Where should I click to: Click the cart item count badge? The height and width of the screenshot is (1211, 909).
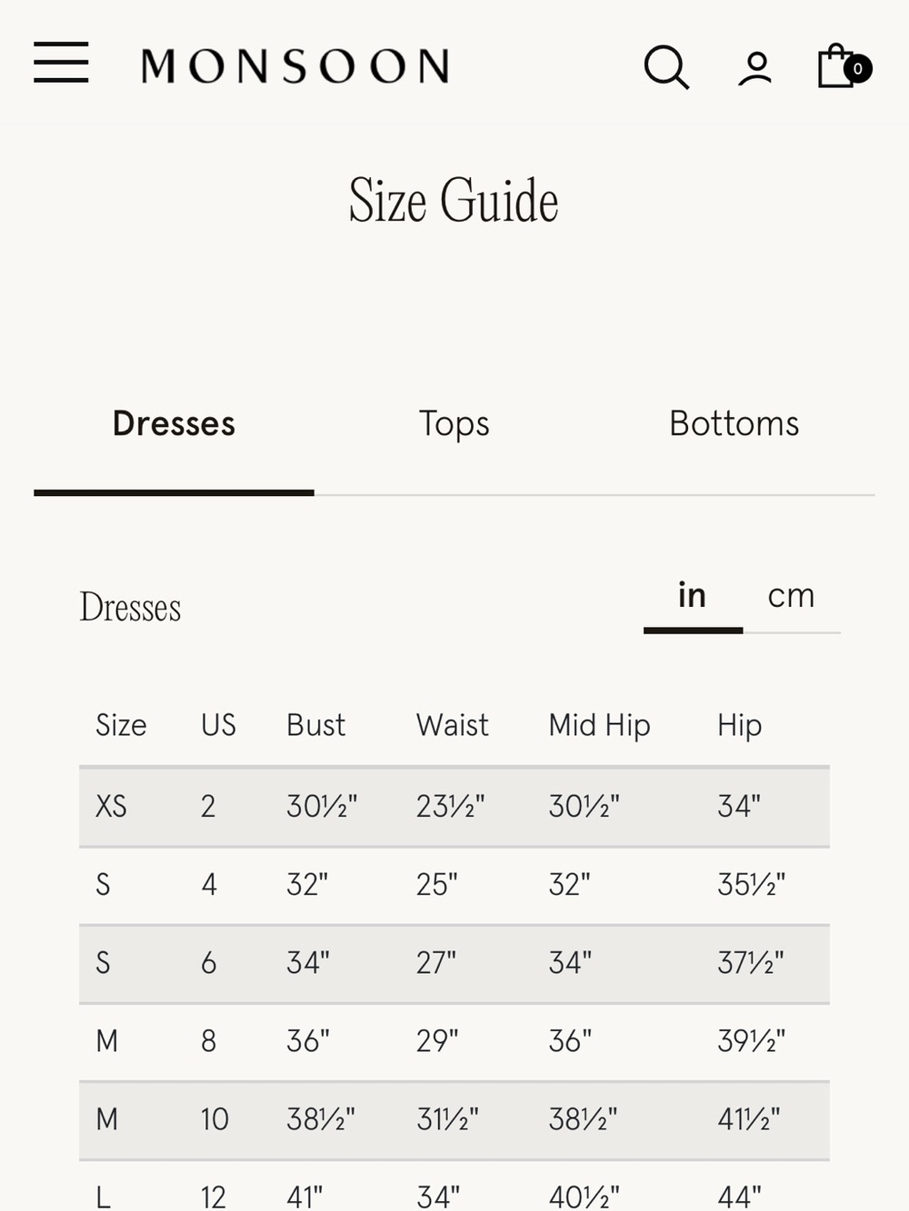(857, 69)
